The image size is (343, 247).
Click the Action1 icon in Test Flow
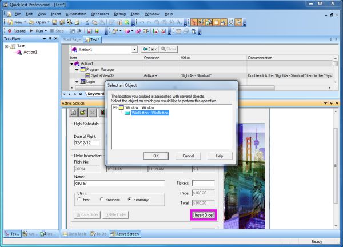click(x=19, y=52)
